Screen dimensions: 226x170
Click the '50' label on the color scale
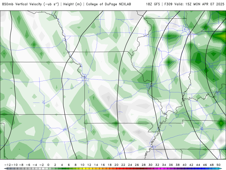pos(218,165)
